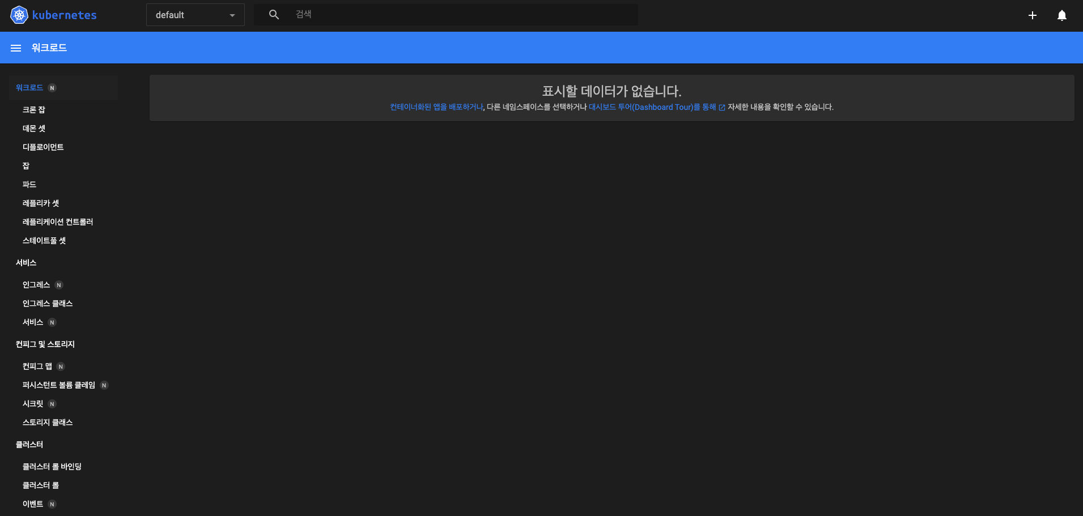Screen dimensions: 1083x516
Task: Select the 클러스터 section heading
Action: pos(29,445)
